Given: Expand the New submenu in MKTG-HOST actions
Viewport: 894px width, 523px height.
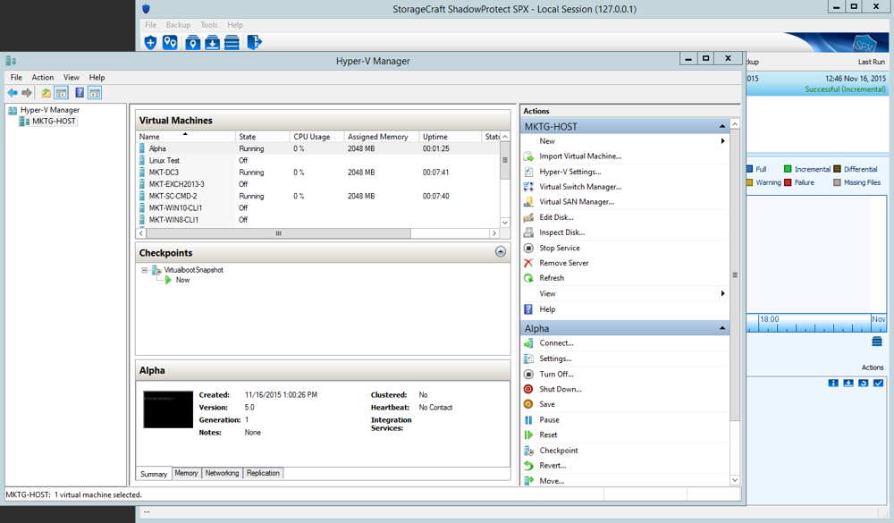Looking at the screenshot, I should coord(724,141).
